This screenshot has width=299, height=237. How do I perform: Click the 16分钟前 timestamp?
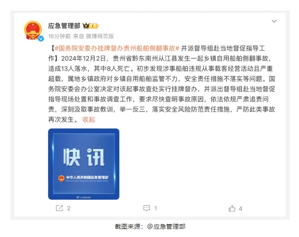(x=59, y=36)
